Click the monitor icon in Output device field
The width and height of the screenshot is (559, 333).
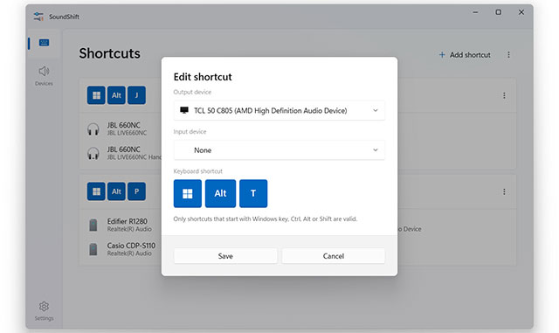184,110
